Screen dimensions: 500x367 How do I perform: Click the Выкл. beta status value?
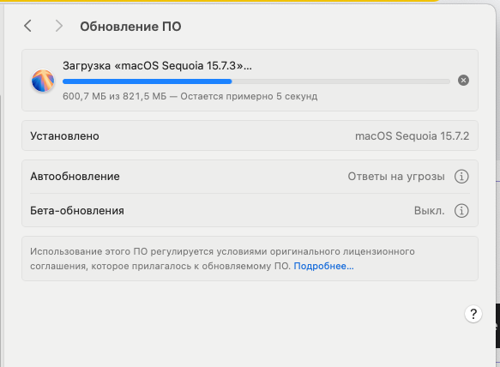coord(429,211)
